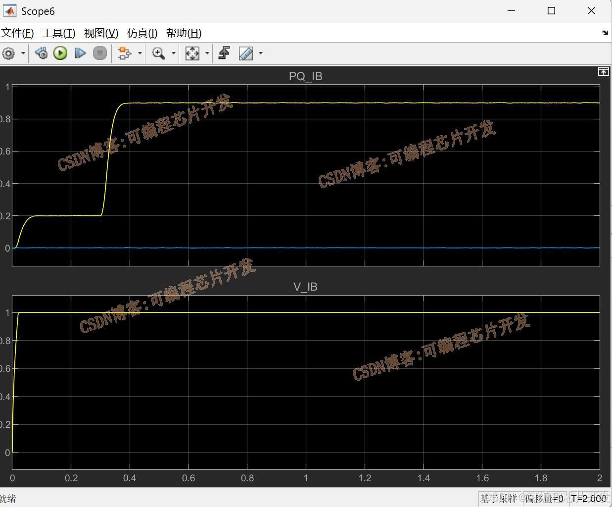The image size is (612, 507).
Task: Click the Highlight Simulink Block icon
Action: point(125,53)
